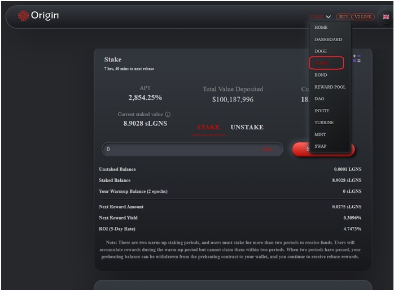This screenshot has width=394, height=290.
Task: Select MINT in the menu
Action: coord(320,135)
